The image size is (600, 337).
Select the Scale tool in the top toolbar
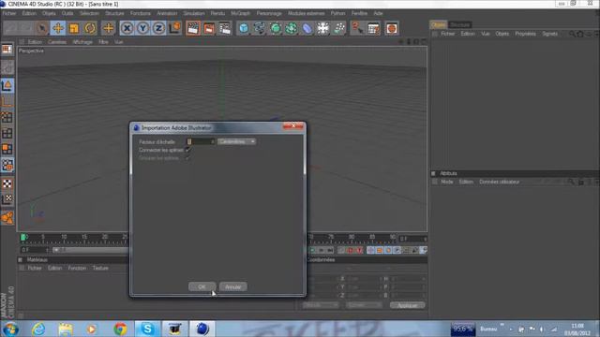[74, 28]
